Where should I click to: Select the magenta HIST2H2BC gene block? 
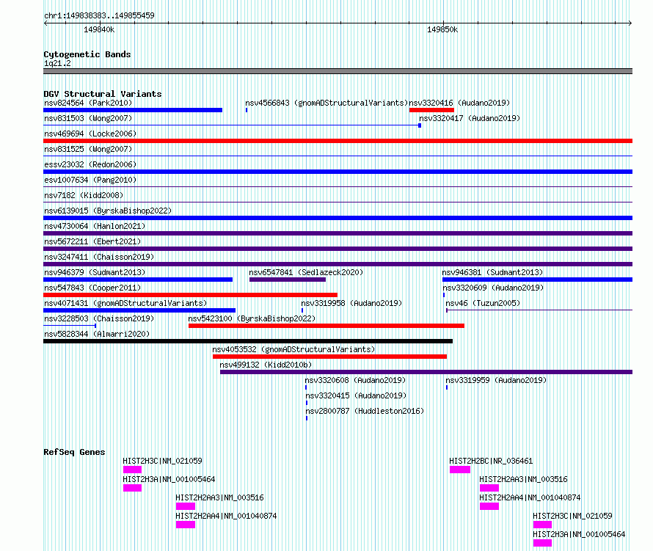(x=460, y=470)
